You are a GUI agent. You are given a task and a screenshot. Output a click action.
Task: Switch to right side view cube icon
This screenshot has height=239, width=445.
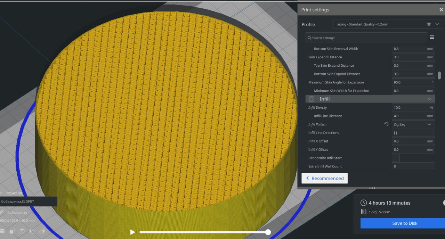[x=42, y=231]
